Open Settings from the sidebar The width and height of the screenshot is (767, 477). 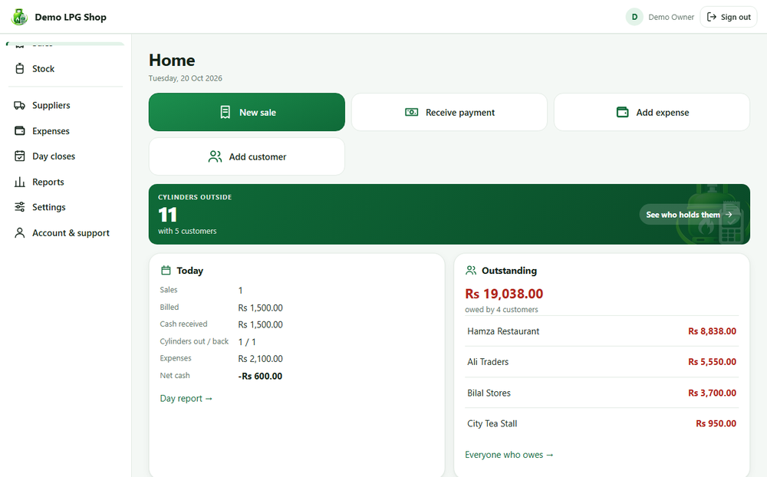(65, 207)
